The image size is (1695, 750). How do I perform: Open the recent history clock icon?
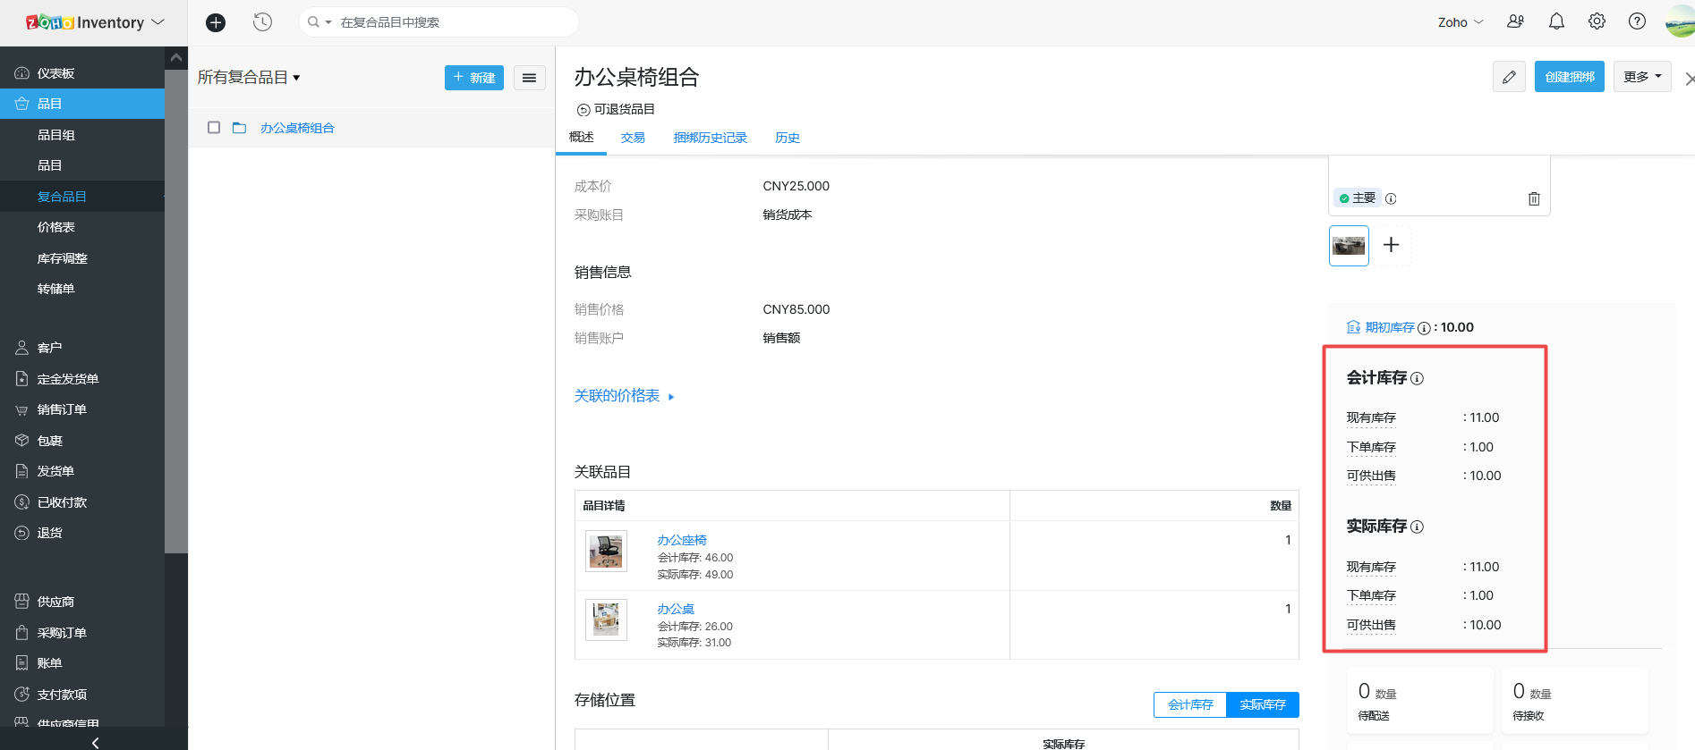pos(262,22)
